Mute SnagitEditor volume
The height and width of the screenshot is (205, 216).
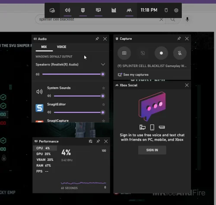coord(49,112)
